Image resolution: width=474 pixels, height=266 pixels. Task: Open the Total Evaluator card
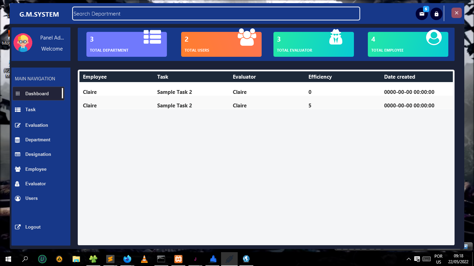click(314, 44)
